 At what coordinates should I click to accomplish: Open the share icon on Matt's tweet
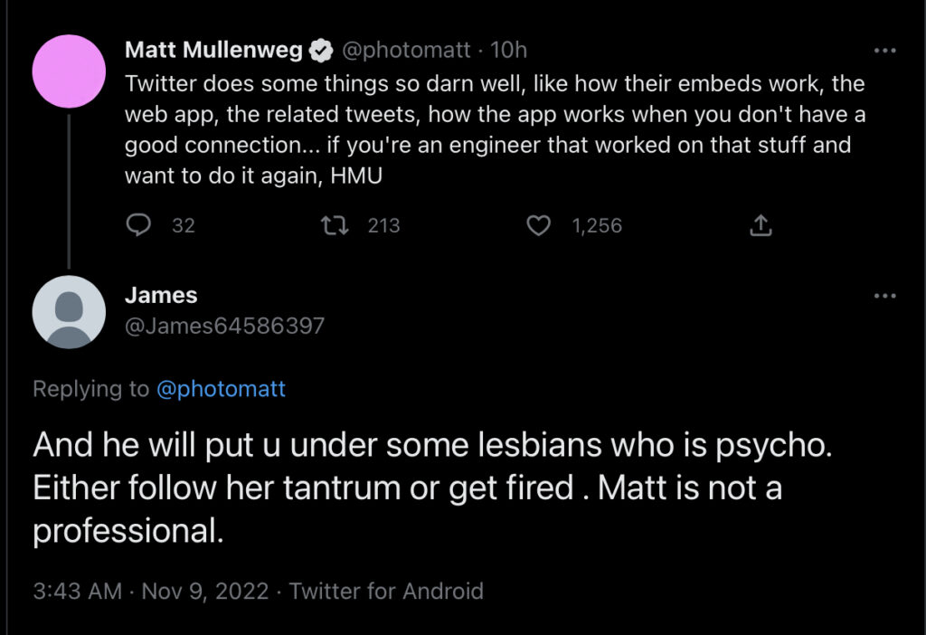(761, 225)
